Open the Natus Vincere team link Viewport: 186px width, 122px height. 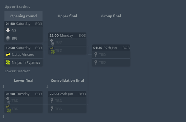tap(23, 55)
